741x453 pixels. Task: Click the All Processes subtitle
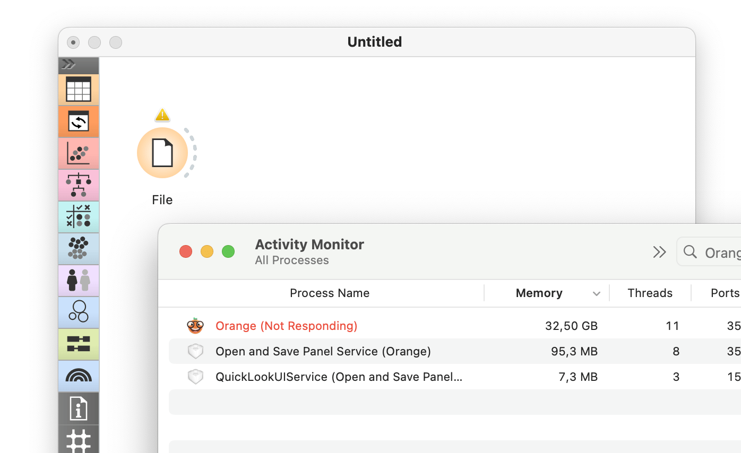292,260
